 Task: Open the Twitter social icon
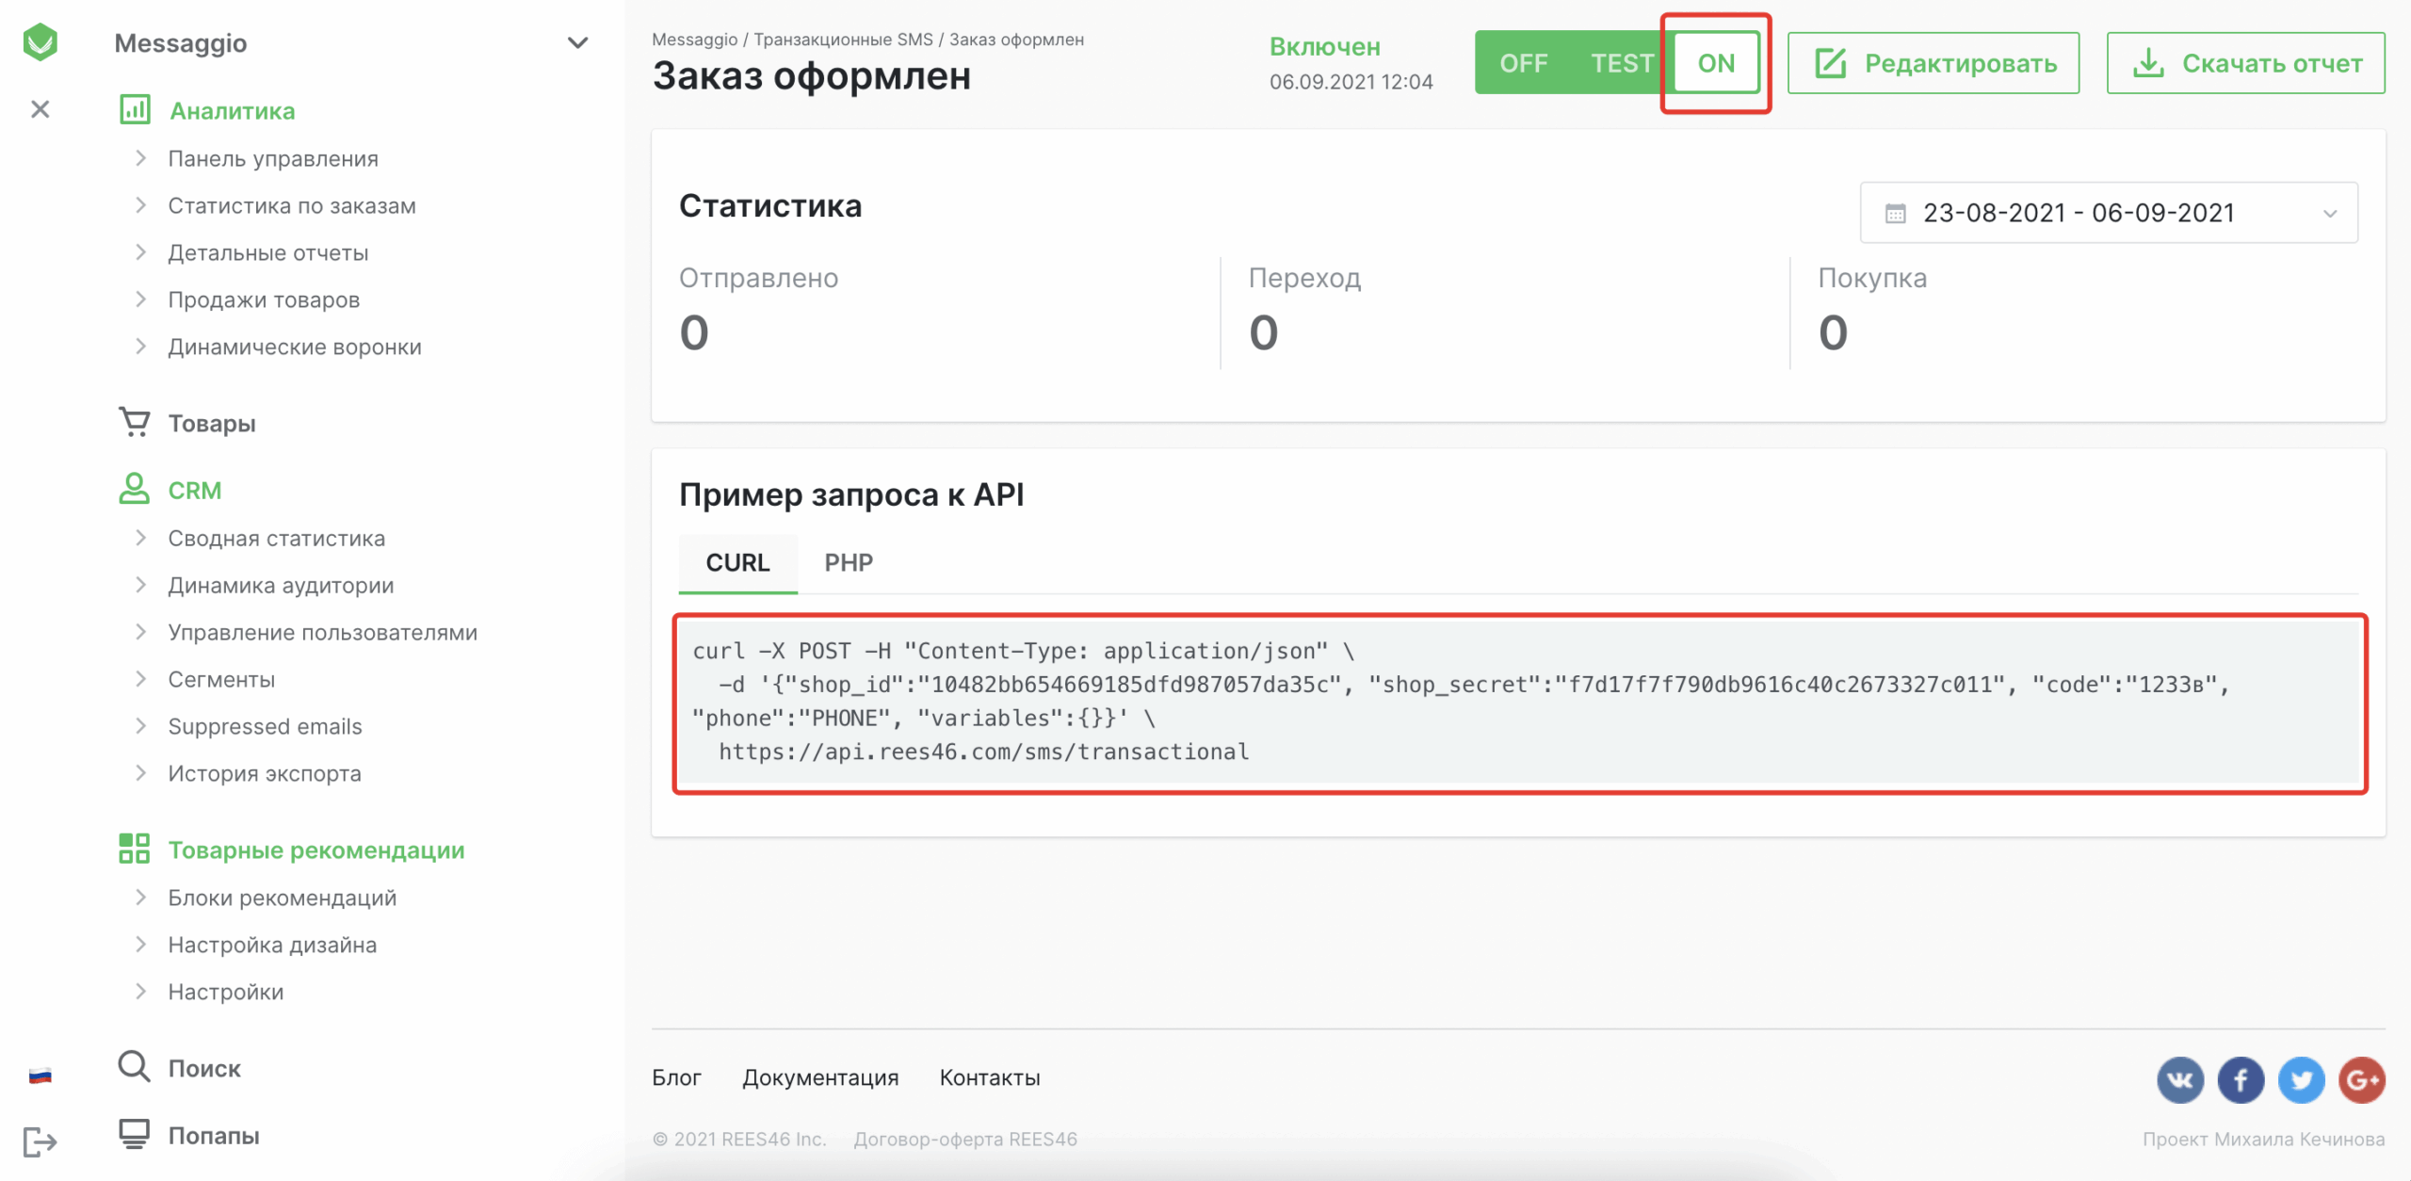click(x=2301, y=1079)
